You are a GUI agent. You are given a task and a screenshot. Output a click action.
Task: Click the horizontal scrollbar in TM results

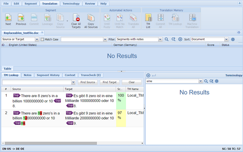[x=51, y=143]
